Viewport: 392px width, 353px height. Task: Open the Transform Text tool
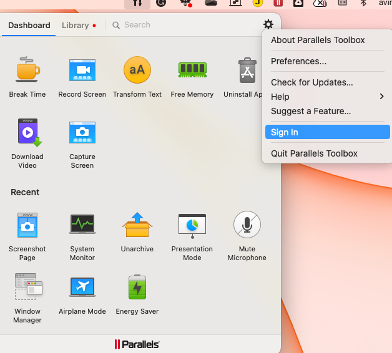coord(137,70)
